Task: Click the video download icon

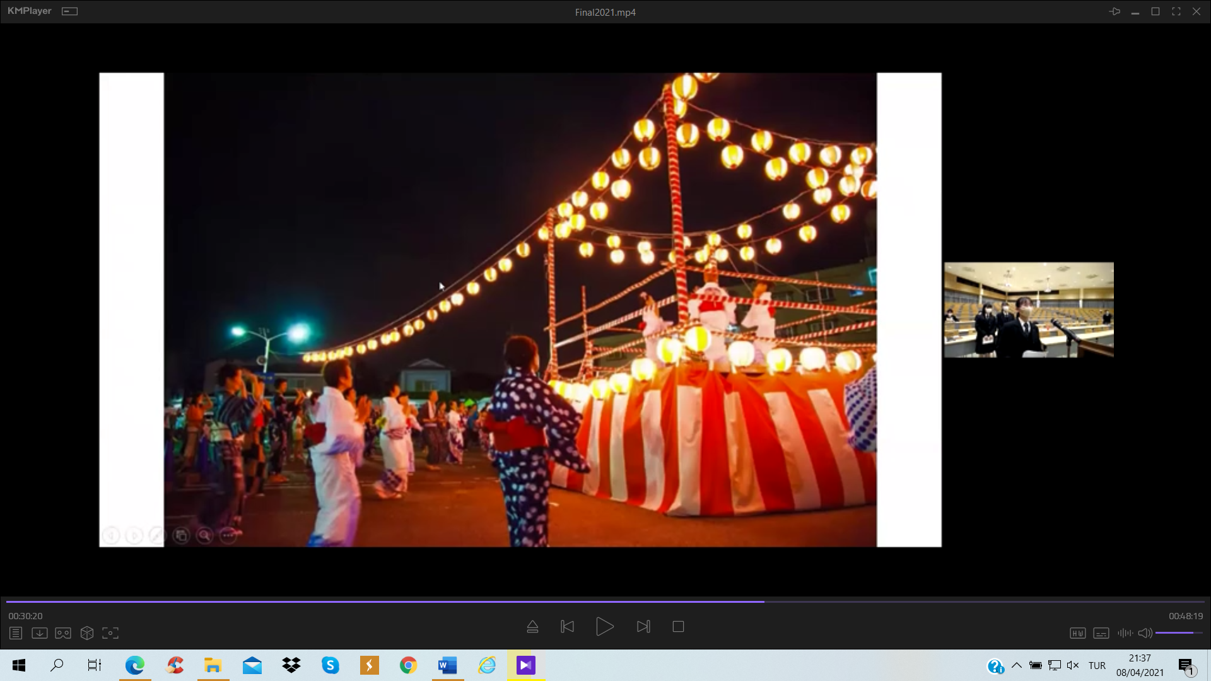Action: pos(40,633)
